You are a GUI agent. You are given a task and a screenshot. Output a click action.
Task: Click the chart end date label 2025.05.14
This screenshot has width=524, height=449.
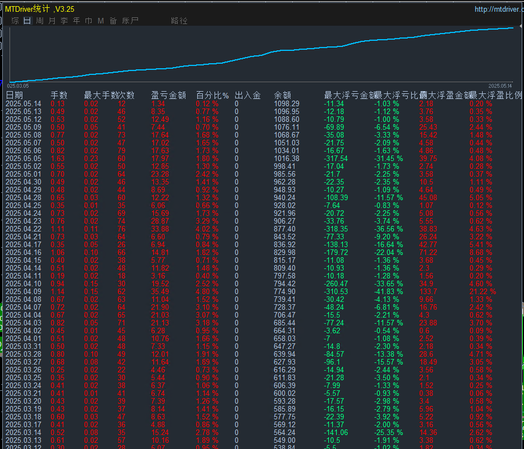[500, 86]
